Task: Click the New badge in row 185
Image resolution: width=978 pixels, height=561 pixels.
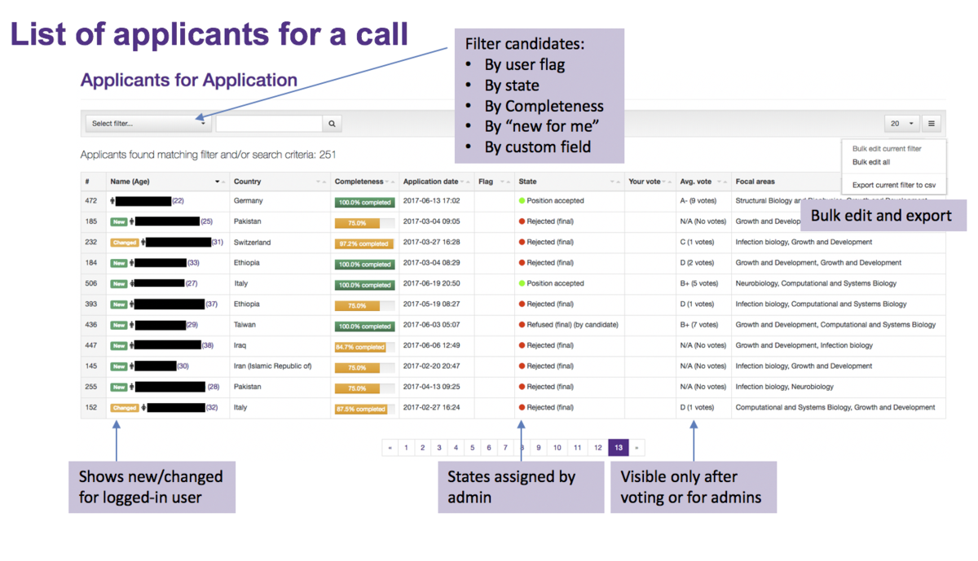Action: coord(119,221)
